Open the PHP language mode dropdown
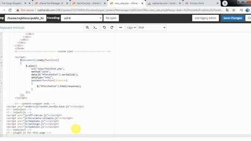 [x=152, y=28]
